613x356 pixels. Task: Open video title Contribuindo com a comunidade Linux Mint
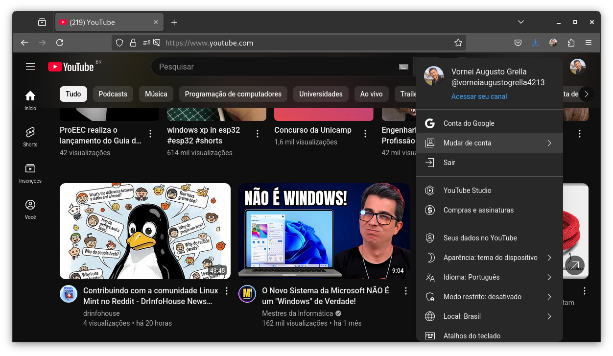[x=151, y=296]
